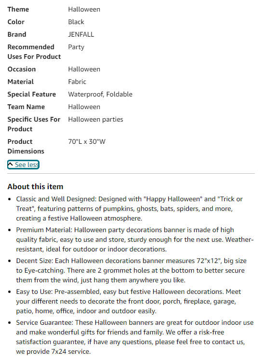The image size is (265, 361).
Task: Select the Party recommended use value
Action: pyautogui.click(x=76, y=47)
